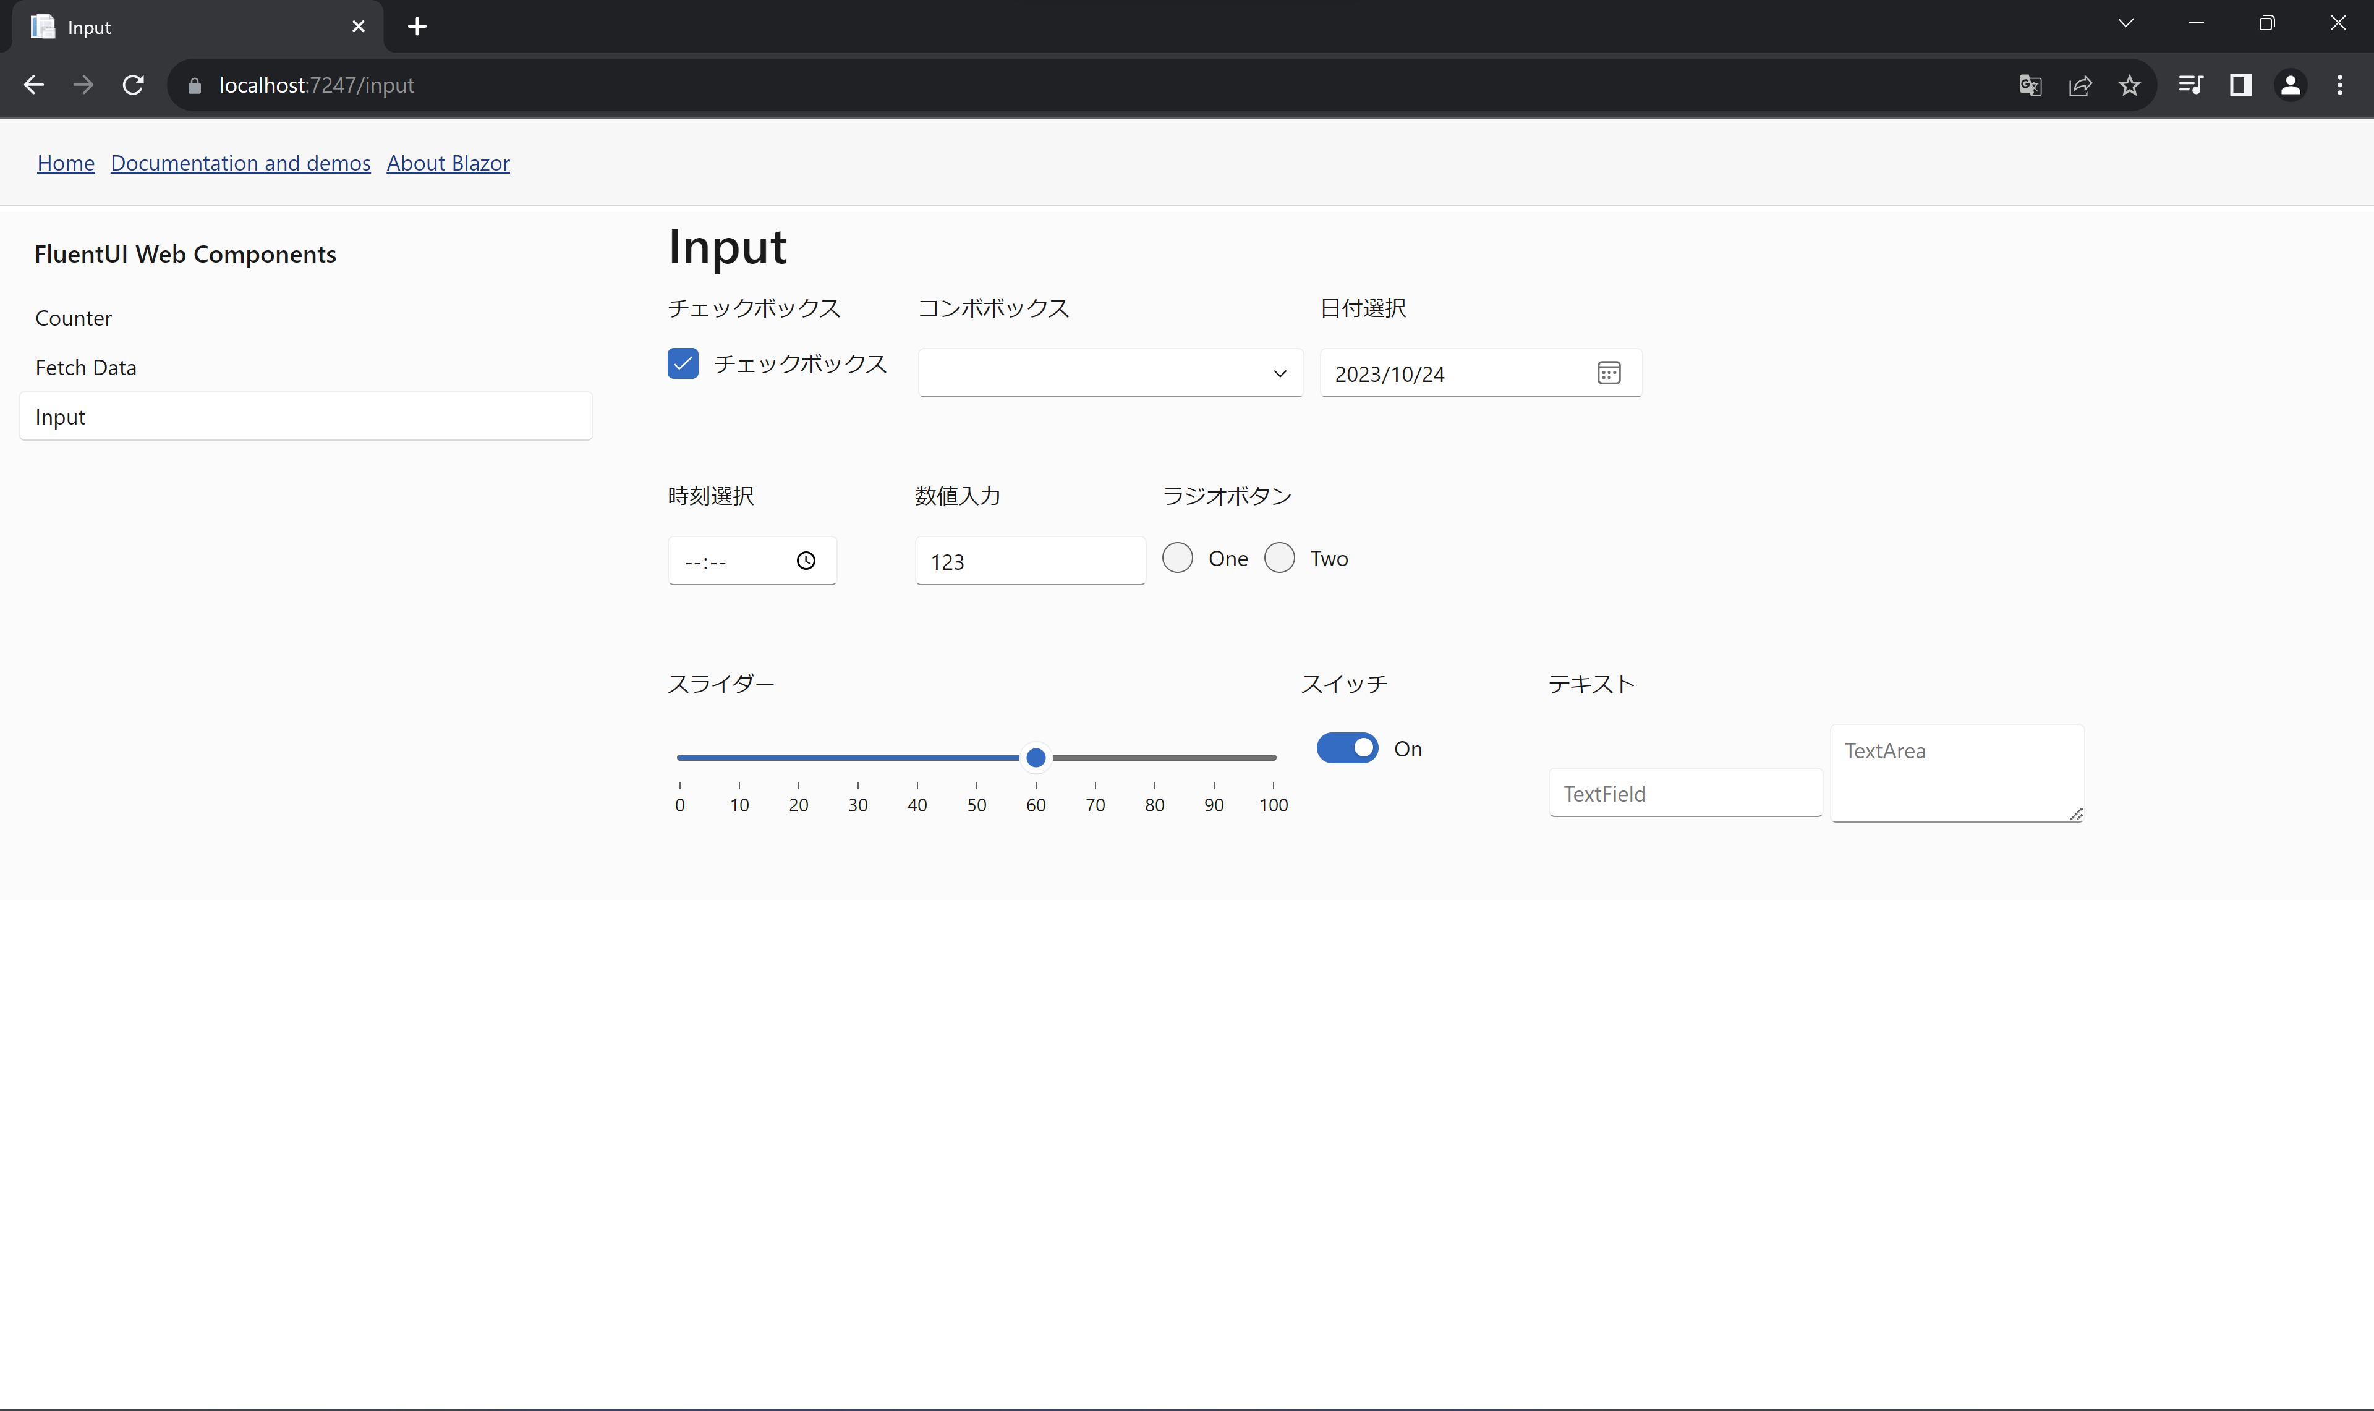Viewport: 2374px width, 1411px height.
Task: Click slider tick label 100
Action: 1272,805
